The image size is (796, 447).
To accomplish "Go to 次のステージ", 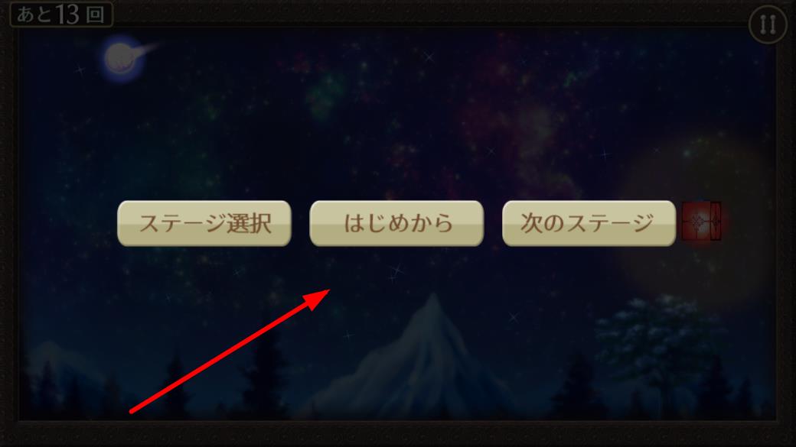I will click(x=589, y=223).
